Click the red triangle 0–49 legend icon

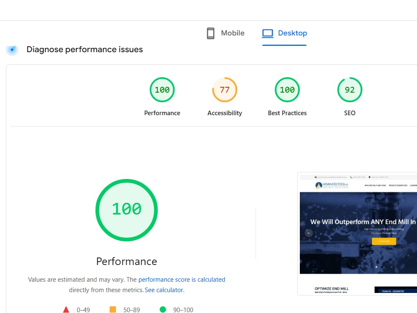[66, 310]
